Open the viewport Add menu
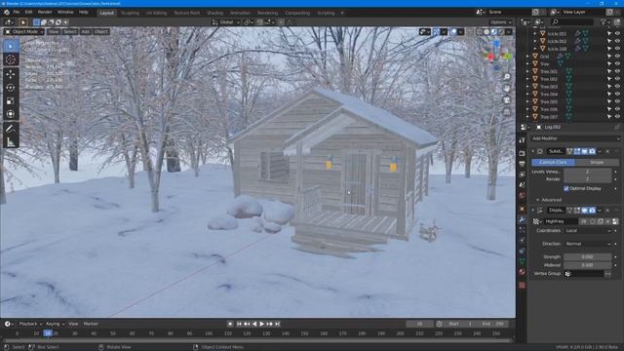624x351 pixels. tap(85, 32)
